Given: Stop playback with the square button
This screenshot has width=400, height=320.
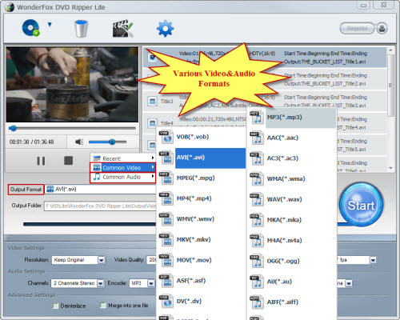Looking at the screenshot, I should [69, 161].
